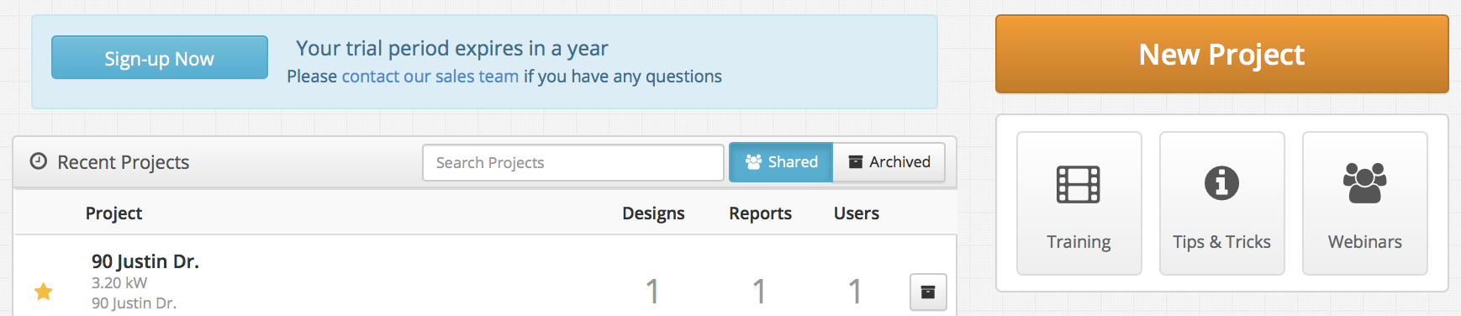Click the Sign-up Now button

coord(160,58)
